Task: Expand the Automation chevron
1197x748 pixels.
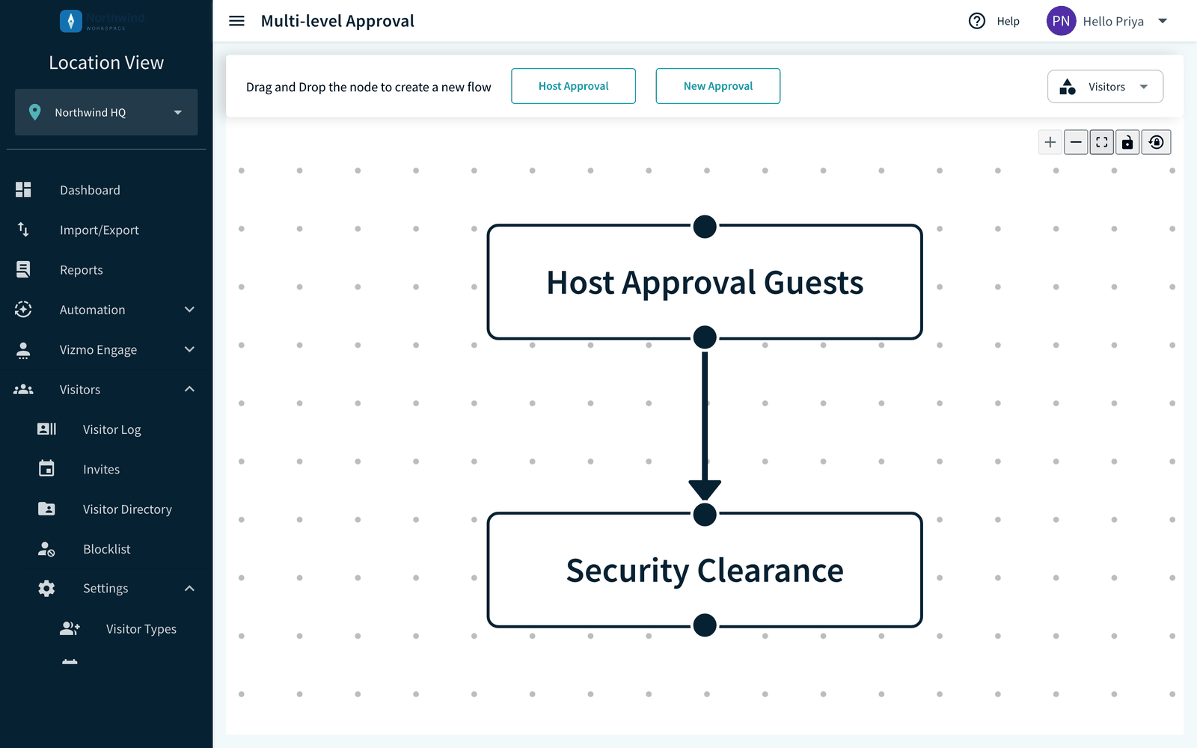Action: (x=189, y=310)
